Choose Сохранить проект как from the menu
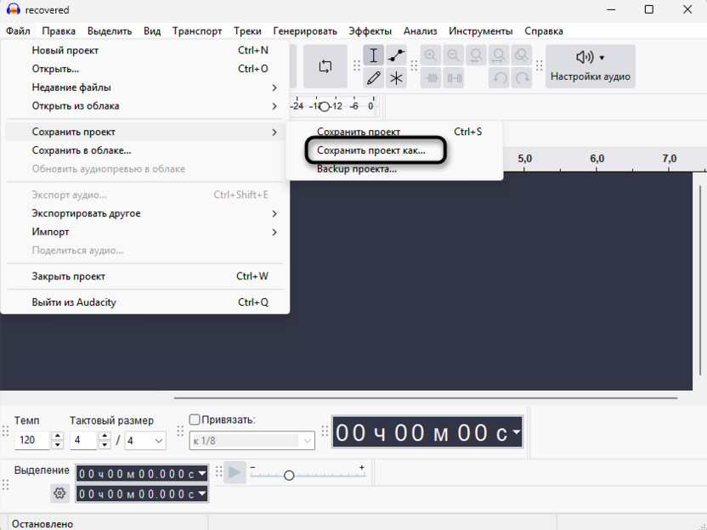Viewport: 707px width, 530px height. click(x=374, y=150)
